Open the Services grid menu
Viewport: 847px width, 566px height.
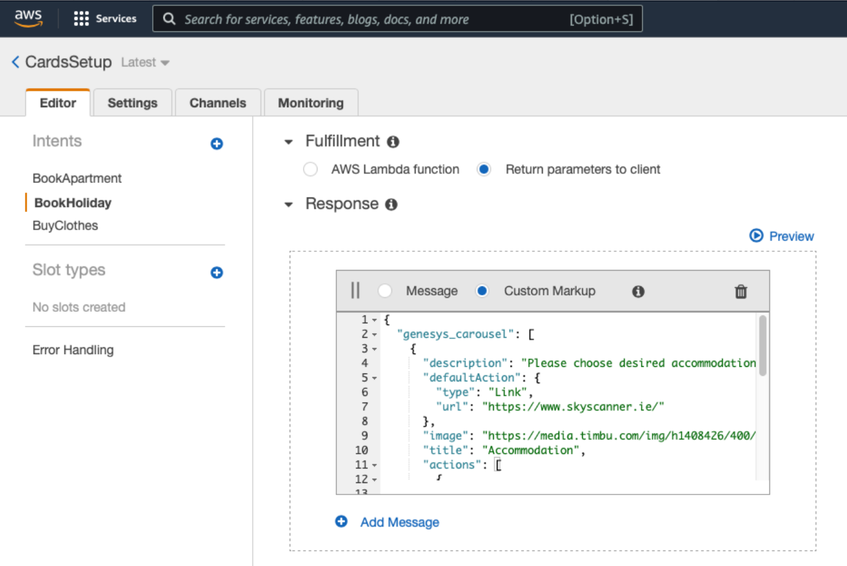[105, 19]
